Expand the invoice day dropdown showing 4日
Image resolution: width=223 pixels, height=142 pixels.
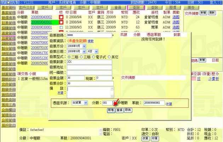click(x=96, y=51)
